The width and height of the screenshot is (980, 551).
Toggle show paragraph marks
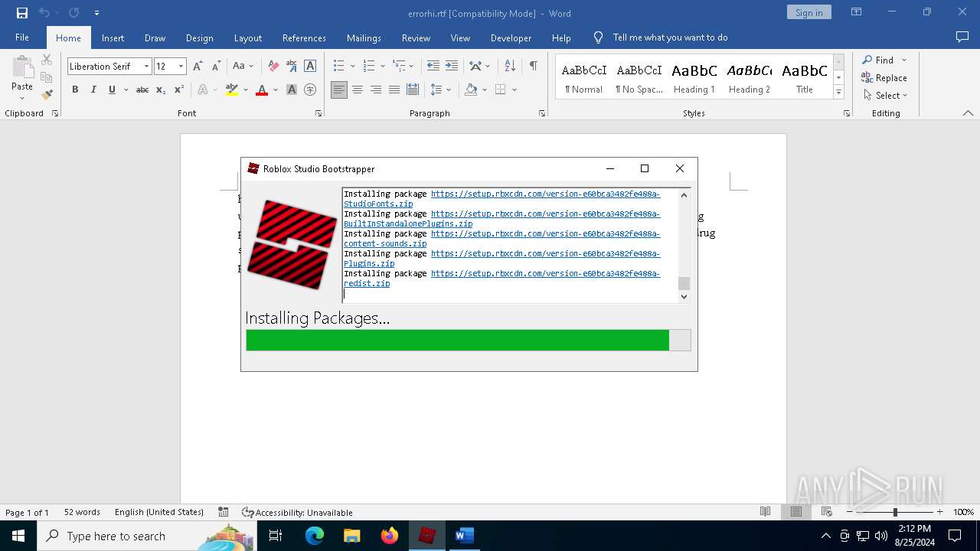pyautogui.click(x=533, y=66)
